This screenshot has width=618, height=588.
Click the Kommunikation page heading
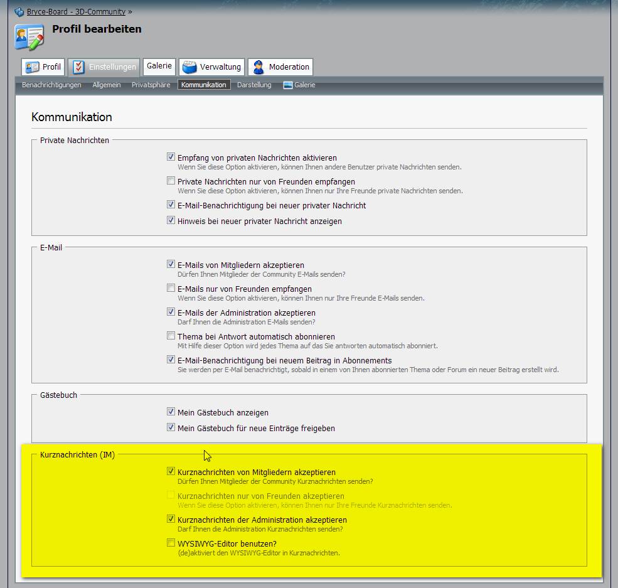click(x=72, y=117)
